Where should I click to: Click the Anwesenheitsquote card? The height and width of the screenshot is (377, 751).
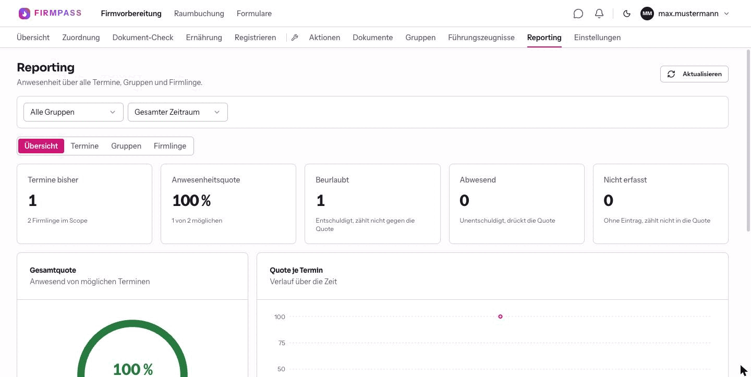228,204
